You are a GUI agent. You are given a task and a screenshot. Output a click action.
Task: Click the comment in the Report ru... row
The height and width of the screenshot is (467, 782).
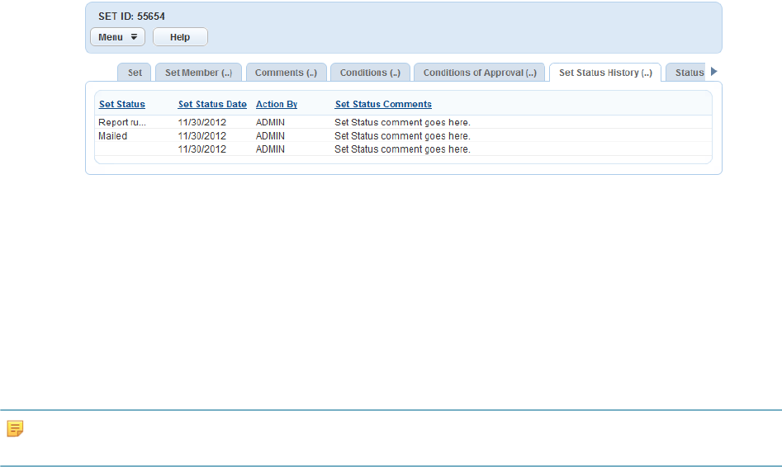[402, 122]
